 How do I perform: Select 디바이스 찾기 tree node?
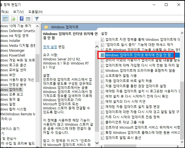click(x=10, y=129)
